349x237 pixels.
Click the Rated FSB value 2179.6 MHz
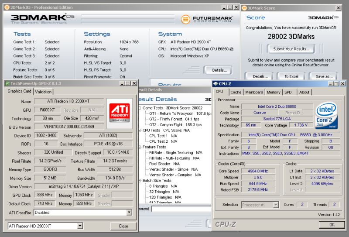coord(258,190)
